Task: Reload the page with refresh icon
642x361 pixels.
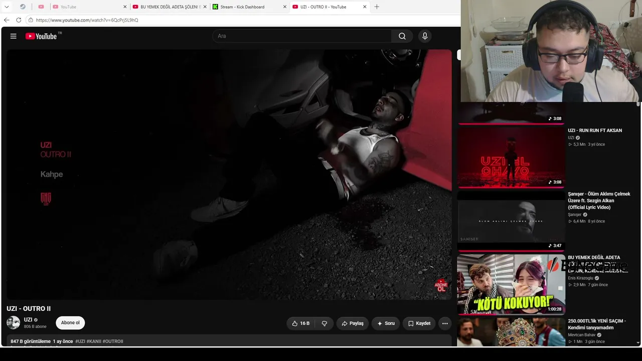Action: point(19,20)
